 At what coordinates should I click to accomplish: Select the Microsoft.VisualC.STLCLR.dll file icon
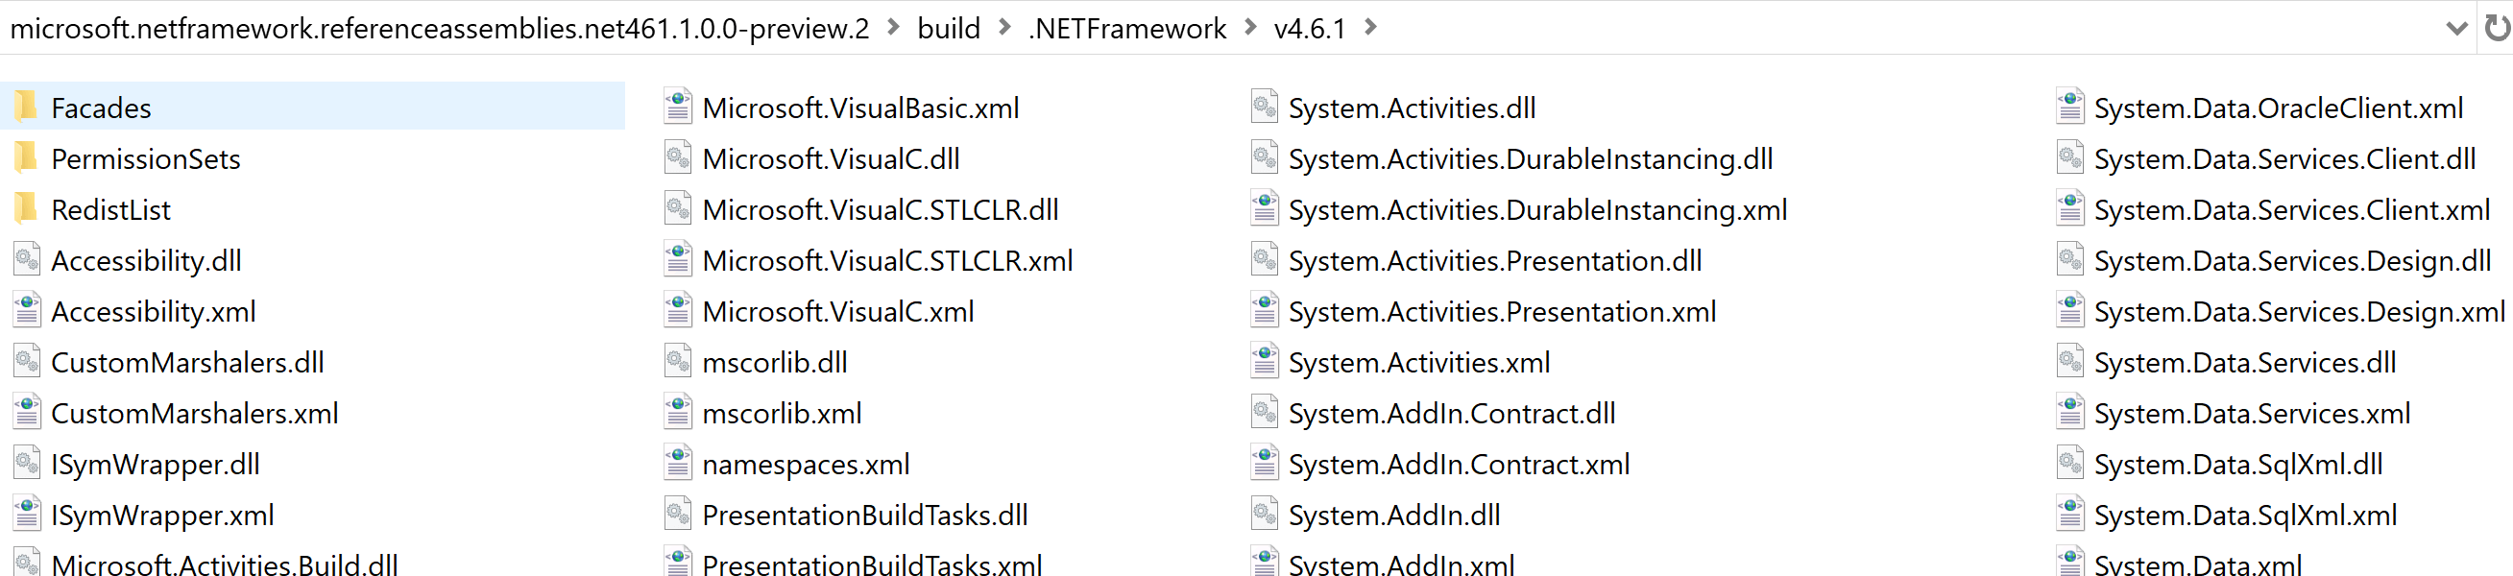(678, 207)
